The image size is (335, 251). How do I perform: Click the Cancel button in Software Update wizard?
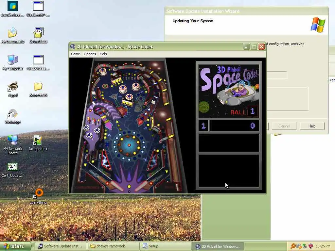284,126
